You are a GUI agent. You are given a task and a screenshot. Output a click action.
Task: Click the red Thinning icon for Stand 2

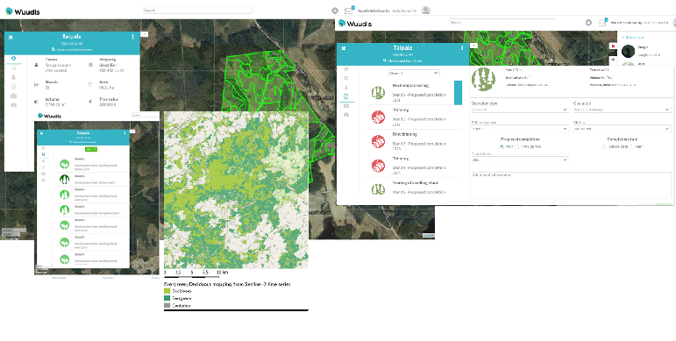click(x=378, y=117)
